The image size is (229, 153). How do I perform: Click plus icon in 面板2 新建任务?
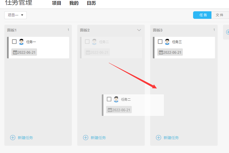pos(86,138)
